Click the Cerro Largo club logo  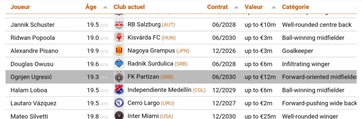(x=119, y=103)
